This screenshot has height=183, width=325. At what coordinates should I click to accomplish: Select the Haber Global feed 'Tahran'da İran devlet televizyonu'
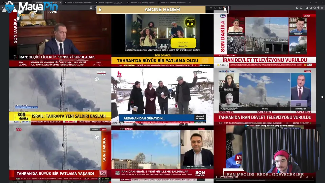265,97
